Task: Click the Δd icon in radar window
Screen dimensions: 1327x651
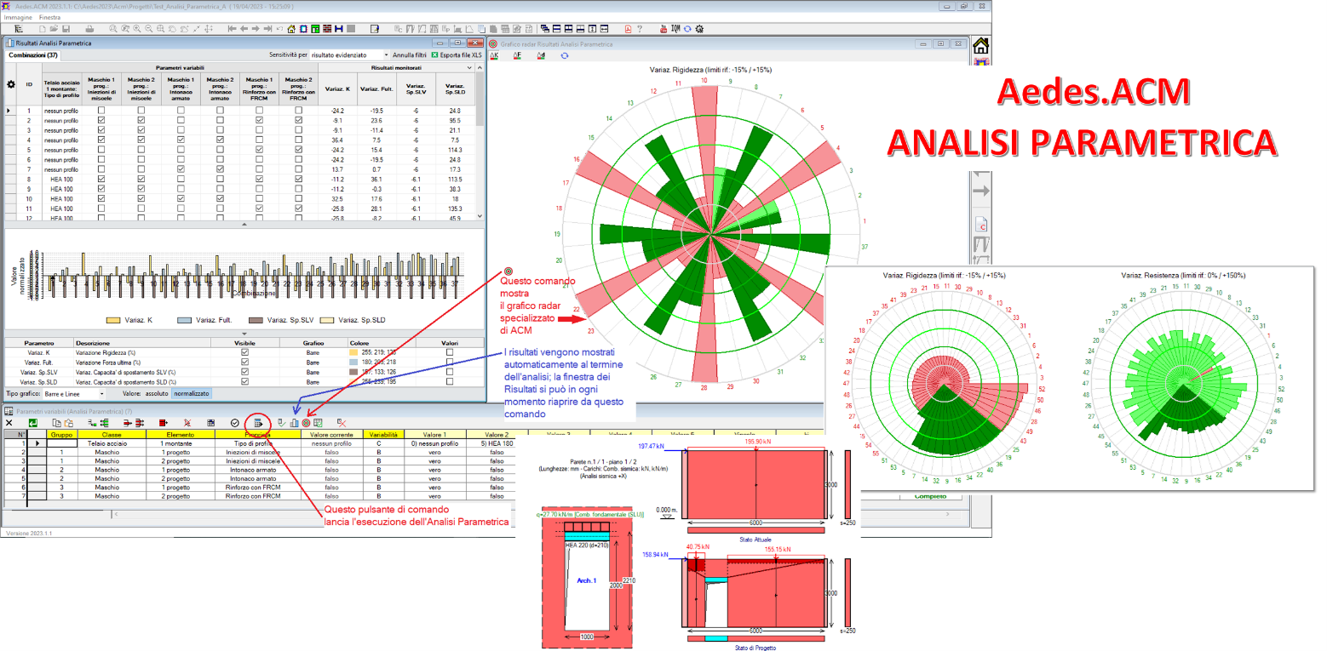Action: (541, 55)
